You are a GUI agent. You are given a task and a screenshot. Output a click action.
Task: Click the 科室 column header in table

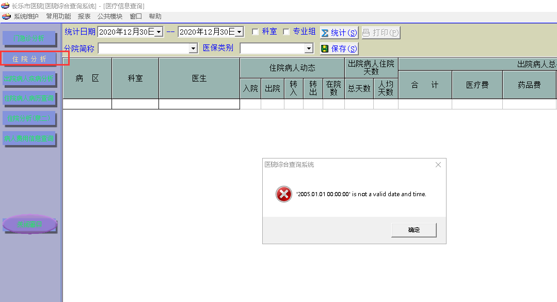tap(135, 78)
